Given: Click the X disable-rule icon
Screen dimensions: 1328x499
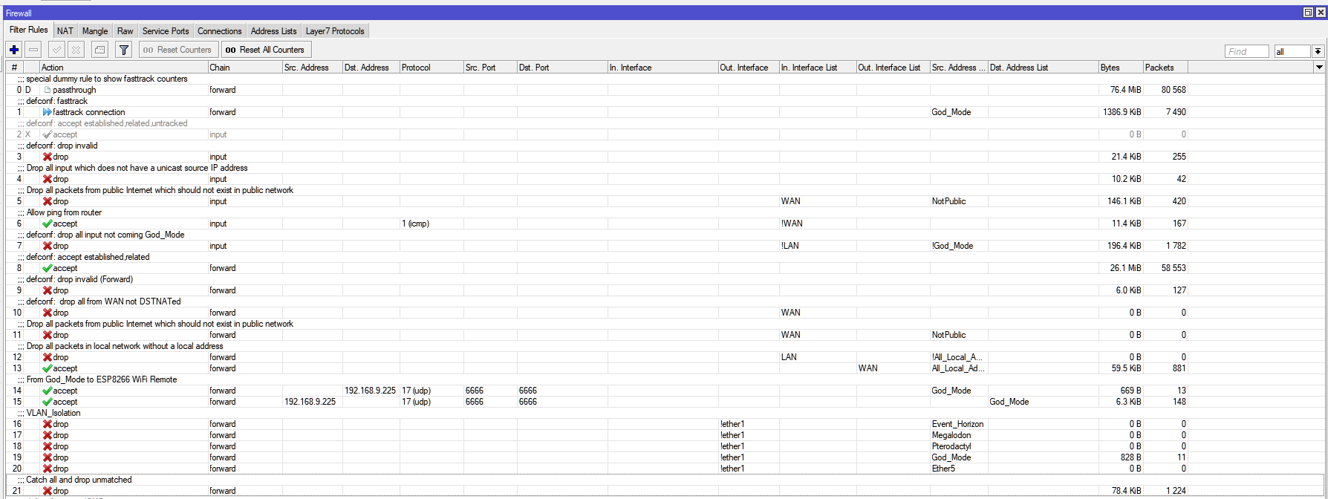Looking at the screenshot, I should click(76, 50).
